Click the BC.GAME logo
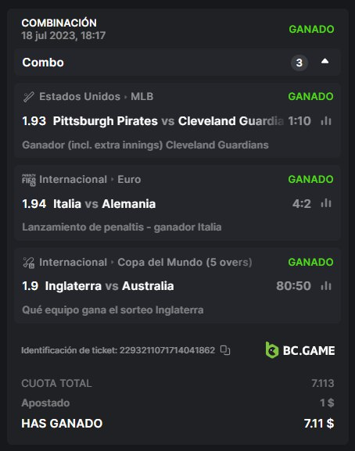355x451 pixels. 300,350
